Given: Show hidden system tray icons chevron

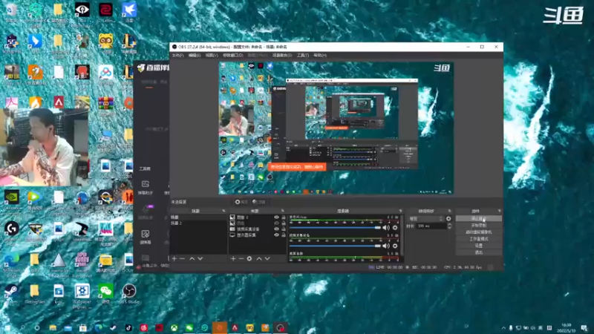Looking at the screenshot, I should coord(503,328).
